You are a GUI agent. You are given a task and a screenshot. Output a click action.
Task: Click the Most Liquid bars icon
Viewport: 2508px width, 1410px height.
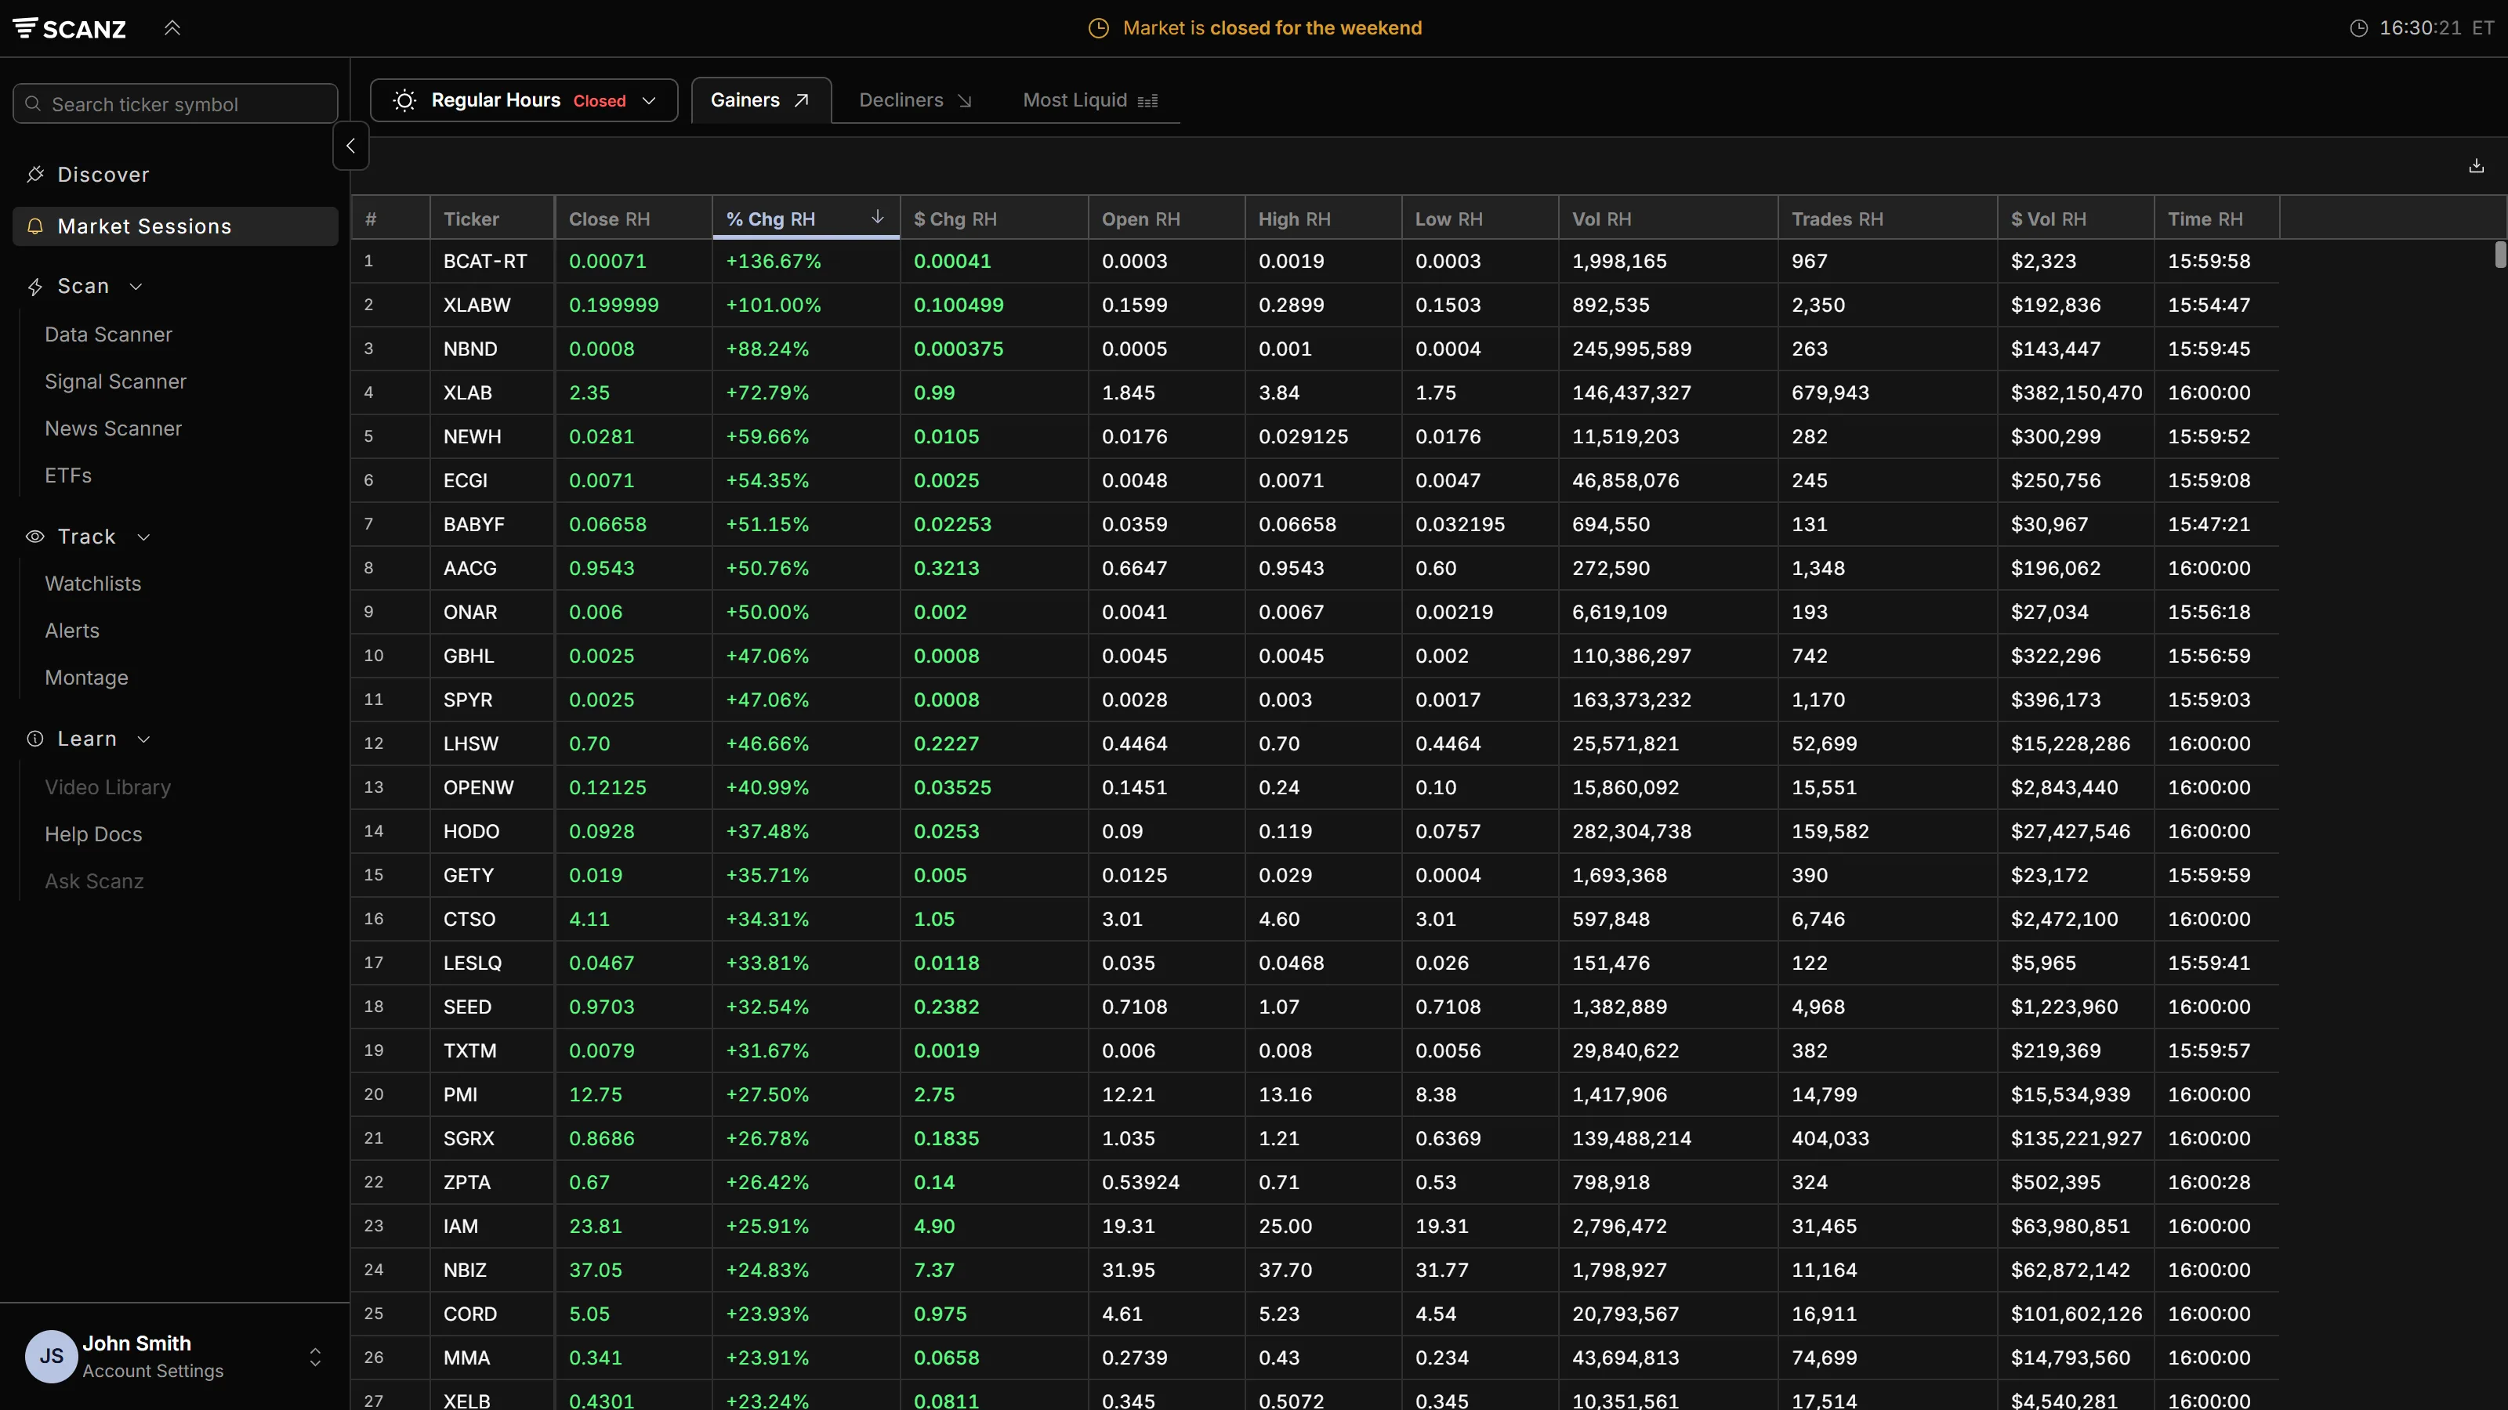click(x=1148, y=100)
